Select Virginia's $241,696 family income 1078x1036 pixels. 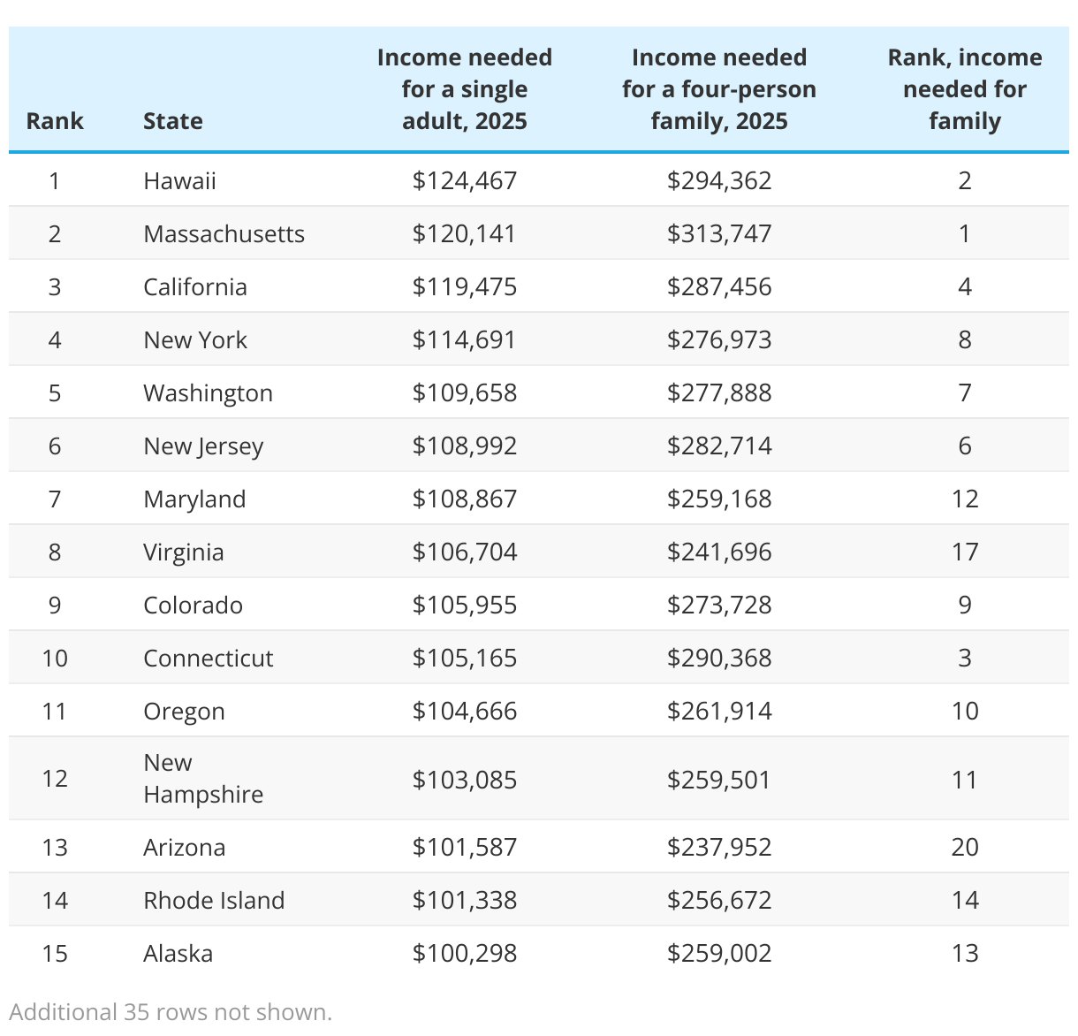[x=719, y=552]
